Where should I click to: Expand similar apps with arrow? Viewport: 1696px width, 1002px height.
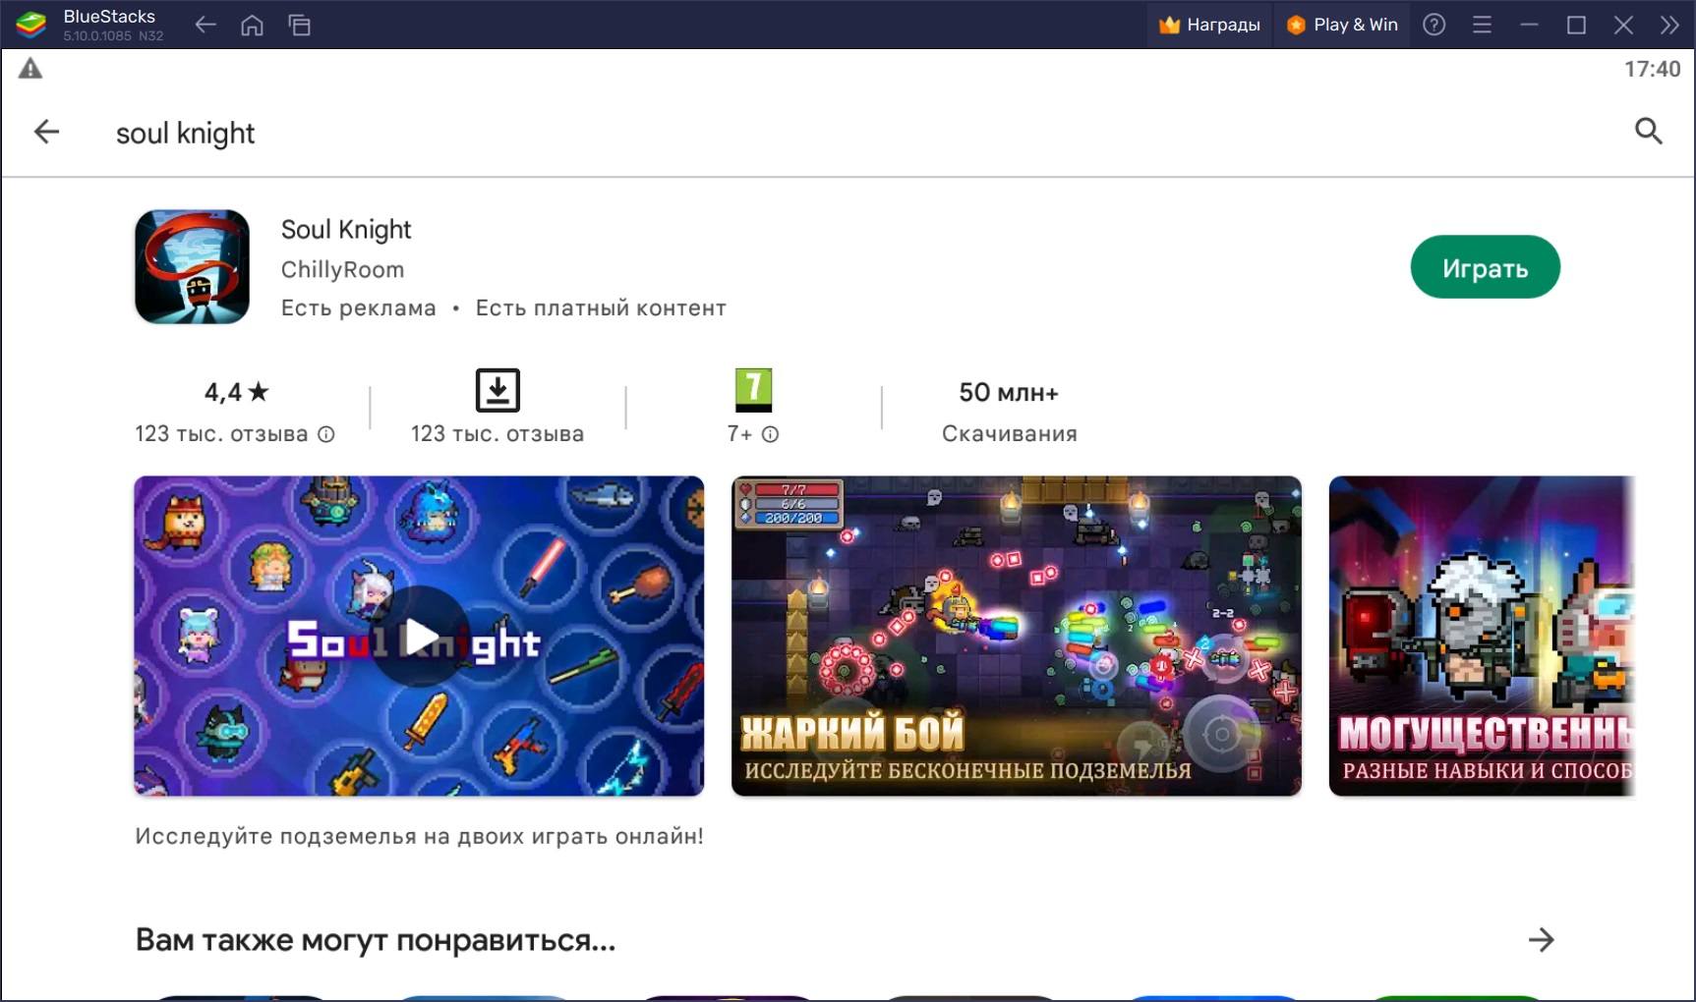coord(1541,940)
